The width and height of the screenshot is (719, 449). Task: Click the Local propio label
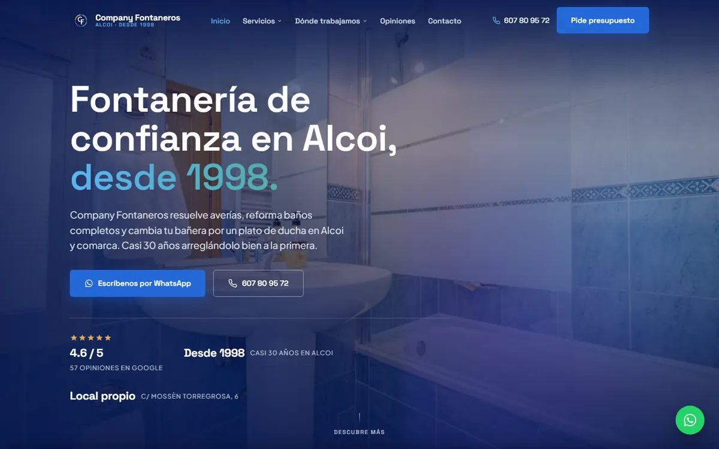click(x=102, y=396)
